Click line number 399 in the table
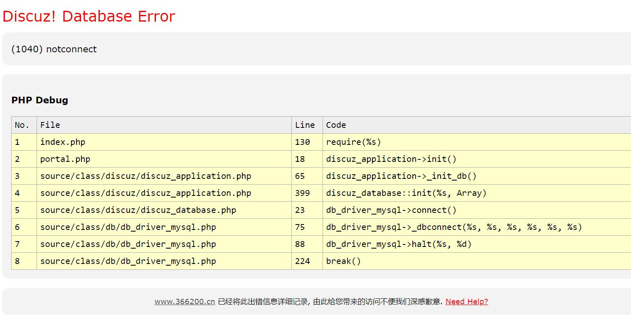 (x=302, y=193)
